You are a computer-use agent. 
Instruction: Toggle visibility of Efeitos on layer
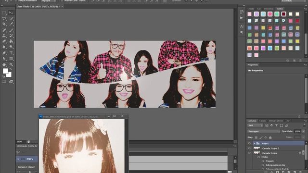pos(259,157)
